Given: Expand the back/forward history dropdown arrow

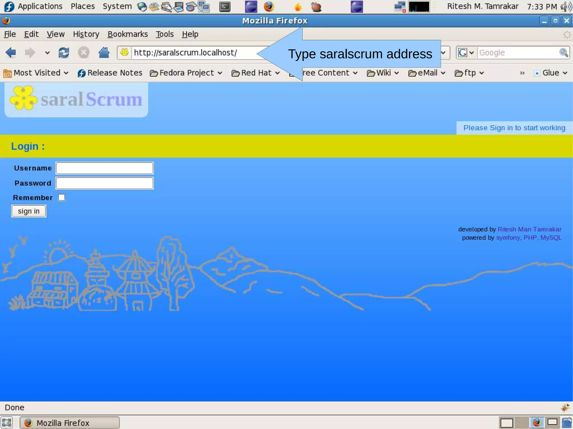Looking at the screenshot, I should pos(47,53).
